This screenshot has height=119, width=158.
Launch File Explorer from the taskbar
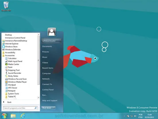pyautogui.click(x=13, y=116)
